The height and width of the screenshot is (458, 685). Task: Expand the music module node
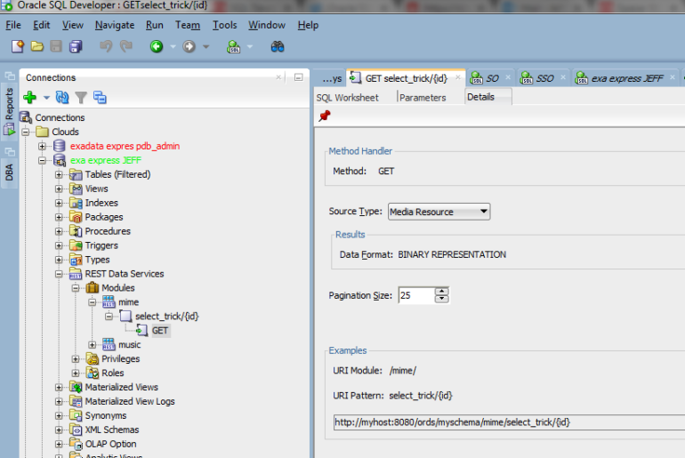pos(93,345)
